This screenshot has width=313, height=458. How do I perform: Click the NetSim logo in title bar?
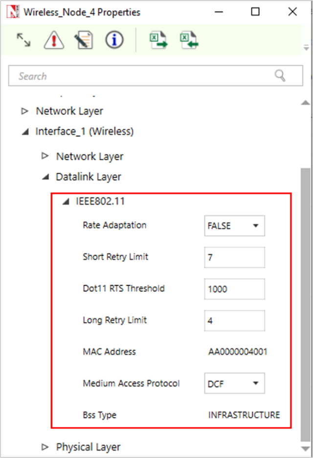pos(12,12)
